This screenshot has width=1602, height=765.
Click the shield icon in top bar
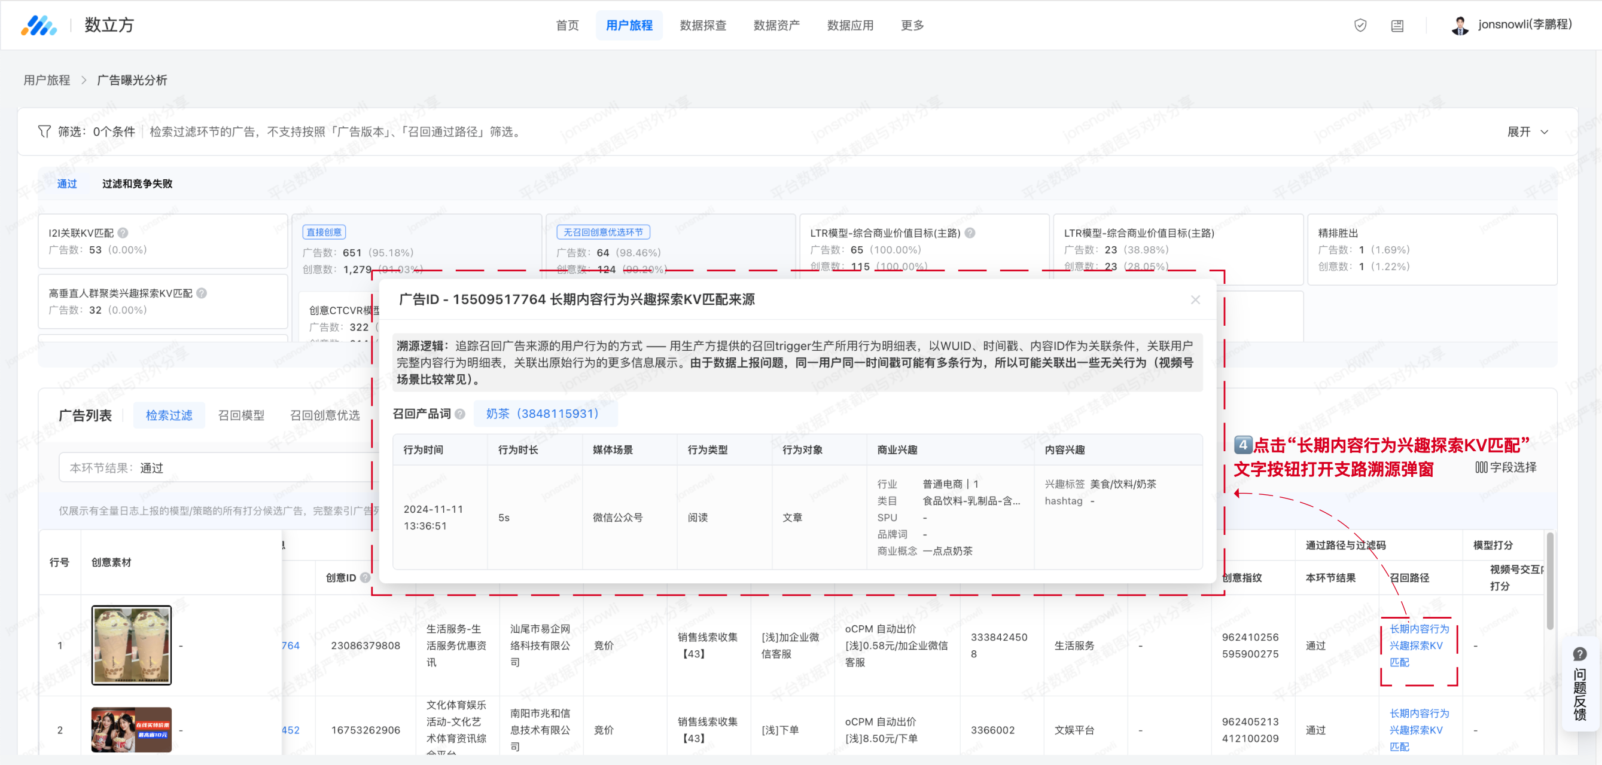(x=1360, y=26)
